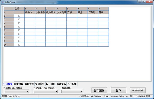Viewport: 154px width, 99px height.
Task: Click the version text 无更新!V2016.8.26.22
Action: (x=11, y=96)
